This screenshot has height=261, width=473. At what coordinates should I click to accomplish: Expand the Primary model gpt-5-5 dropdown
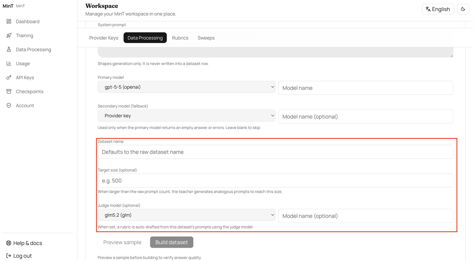[x=187, y=87]
